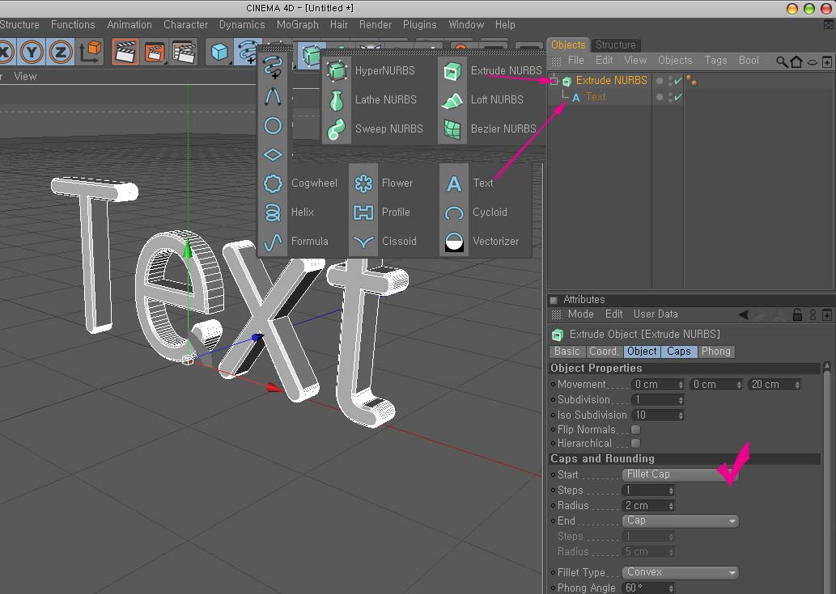Click the Loft NURBS icon
This screenshot has width=836, height=594.
coord(452,99)
